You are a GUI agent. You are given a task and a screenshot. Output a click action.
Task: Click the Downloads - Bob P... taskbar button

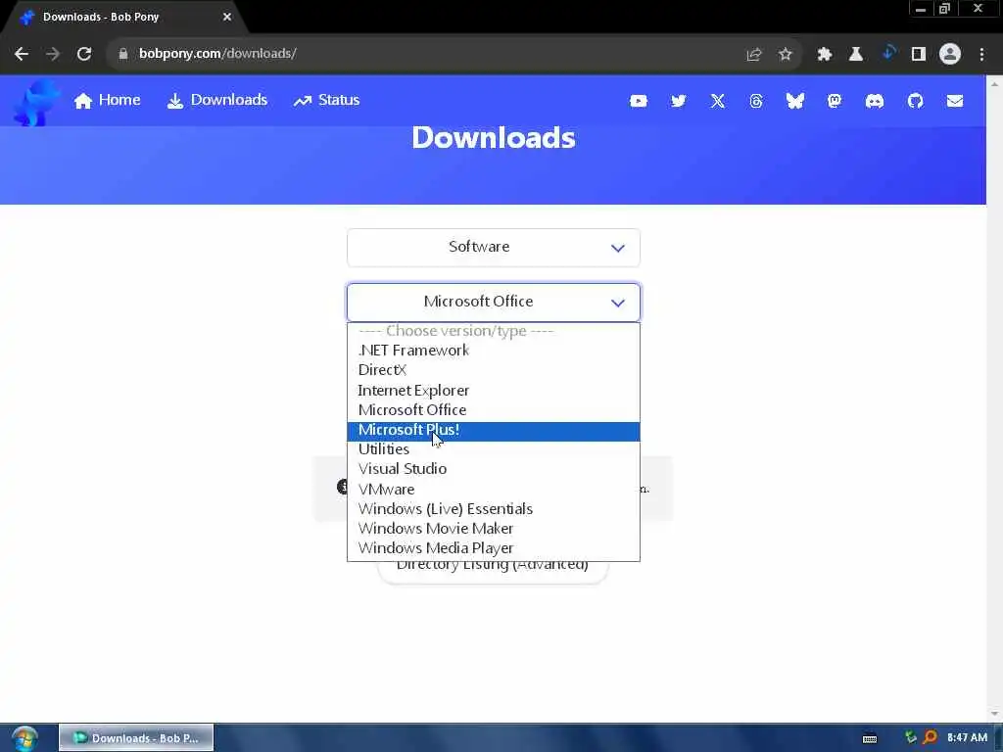(x=136, y=738)
